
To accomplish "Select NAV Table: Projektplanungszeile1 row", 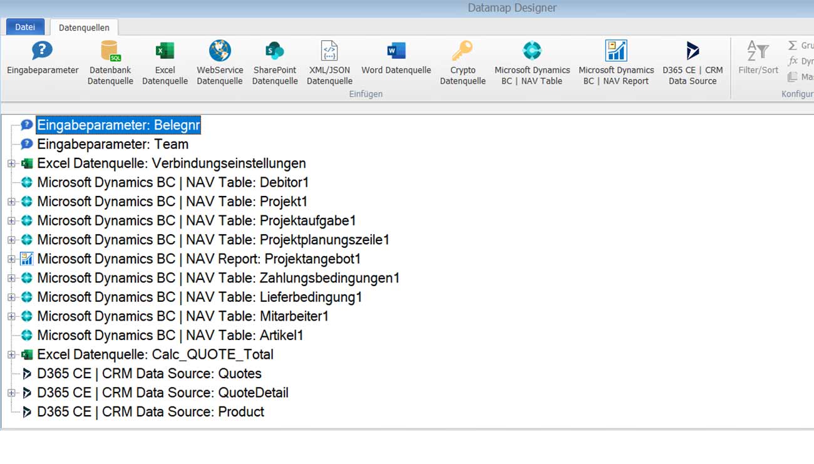I will pos(213,240).
